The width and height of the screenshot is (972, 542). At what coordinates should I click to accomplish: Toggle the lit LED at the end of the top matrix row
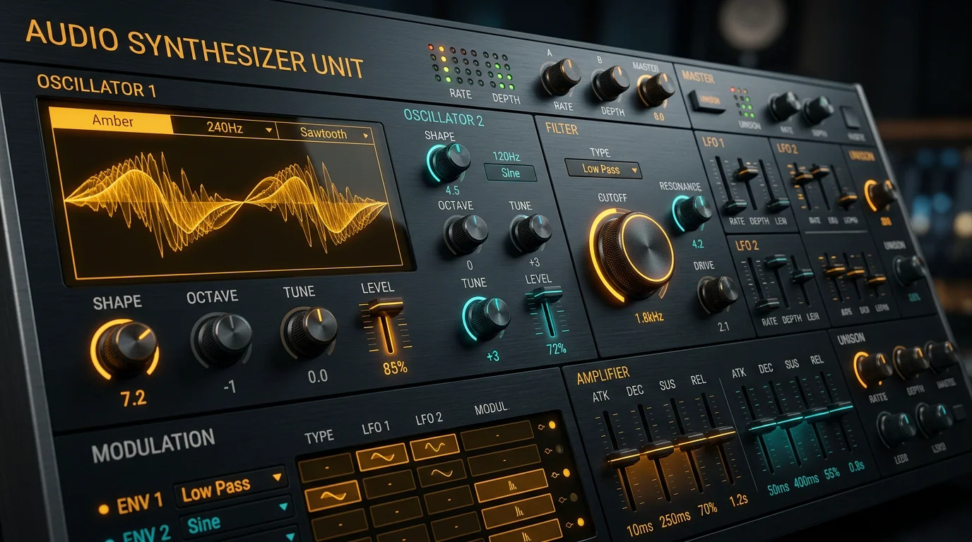[x=552, y=425]
